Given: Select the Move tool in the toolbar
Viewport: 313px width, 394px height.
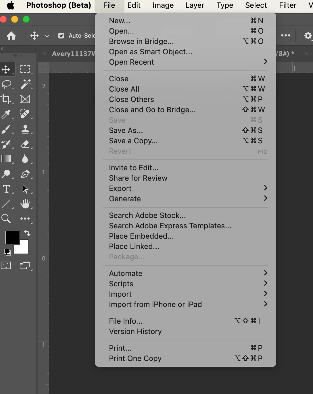Looking at the screenshot, I should pos(6,69).
